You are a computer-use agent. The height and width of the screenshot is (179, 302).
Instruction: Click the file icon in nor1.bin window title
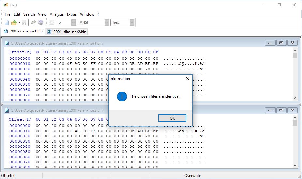[x=7, y=43]
